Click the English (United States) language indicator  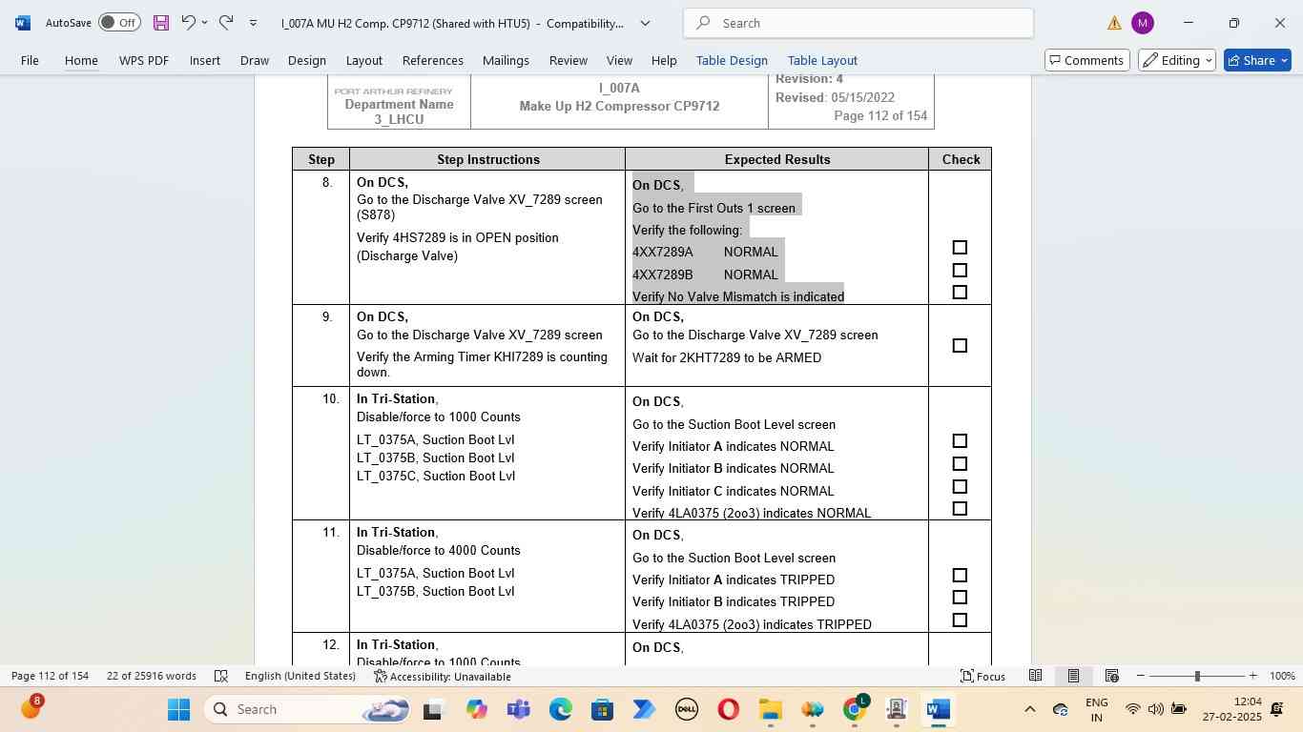click(300, 676)
